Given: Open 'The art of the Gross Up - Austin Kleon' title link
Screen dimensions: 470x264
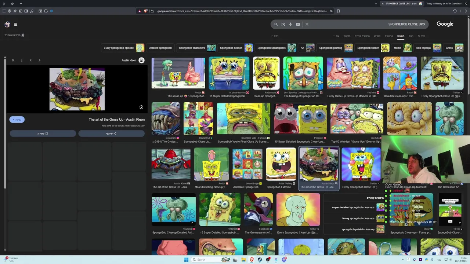Looking at the screenshot, I should (116, 120).
